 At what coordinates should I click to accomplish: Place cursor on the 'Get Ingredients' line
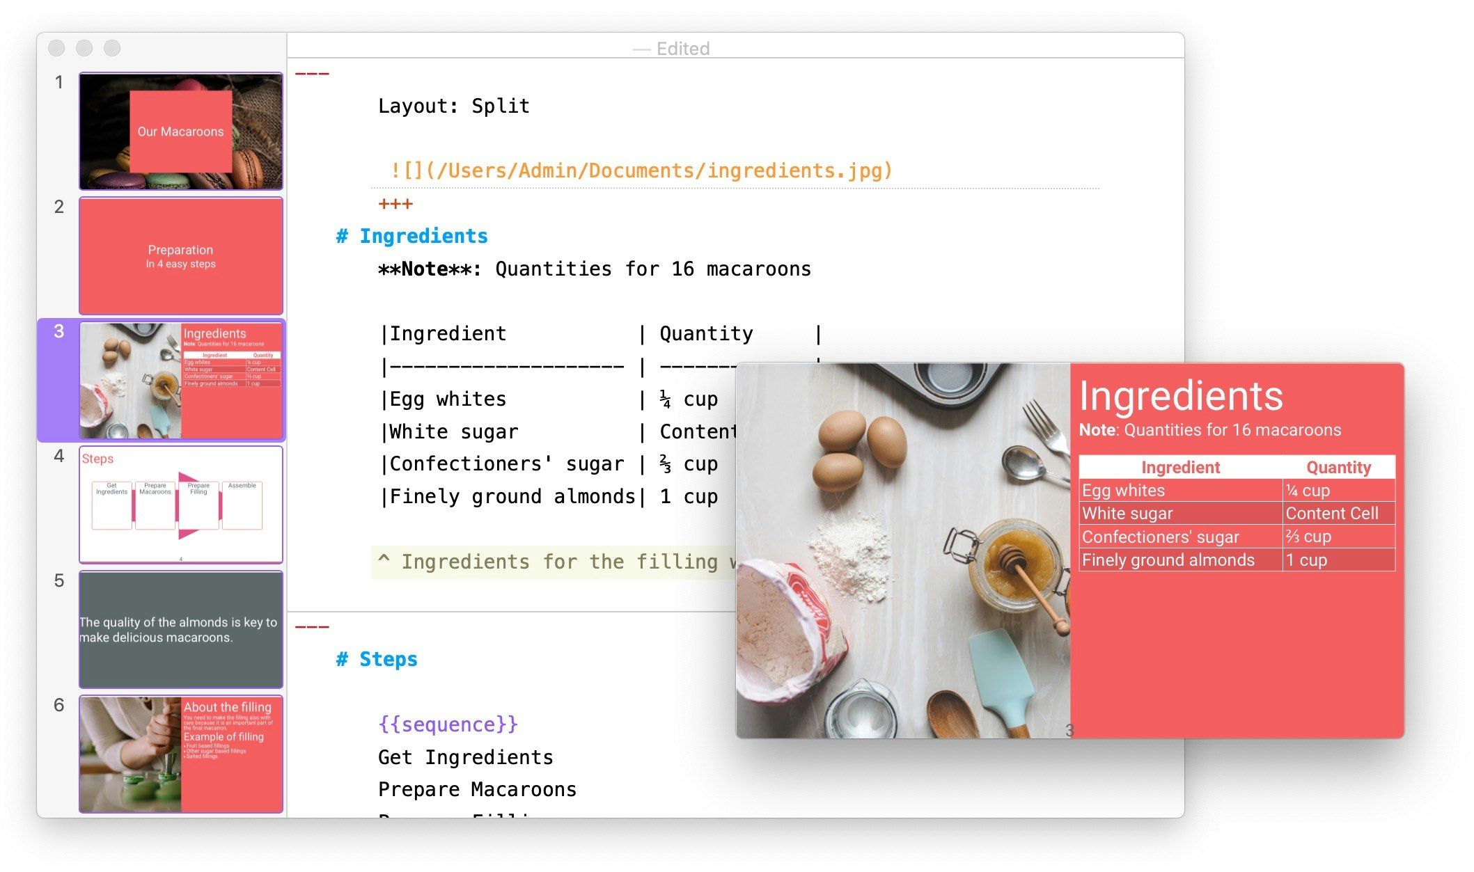coord(465,756)
